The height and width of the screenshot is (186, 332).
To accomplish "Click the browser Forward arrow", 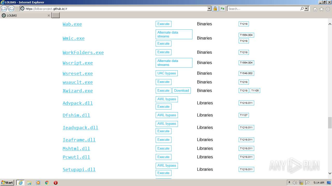I will point(11,9).
